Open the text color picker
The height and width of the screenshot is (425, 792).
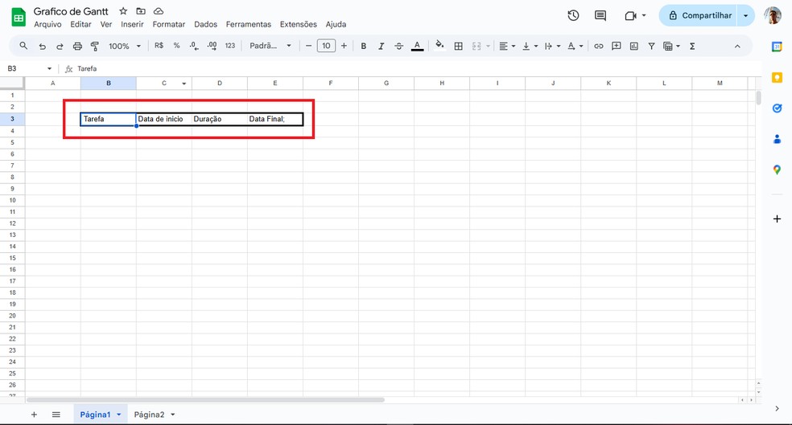(x=417, y=46)
